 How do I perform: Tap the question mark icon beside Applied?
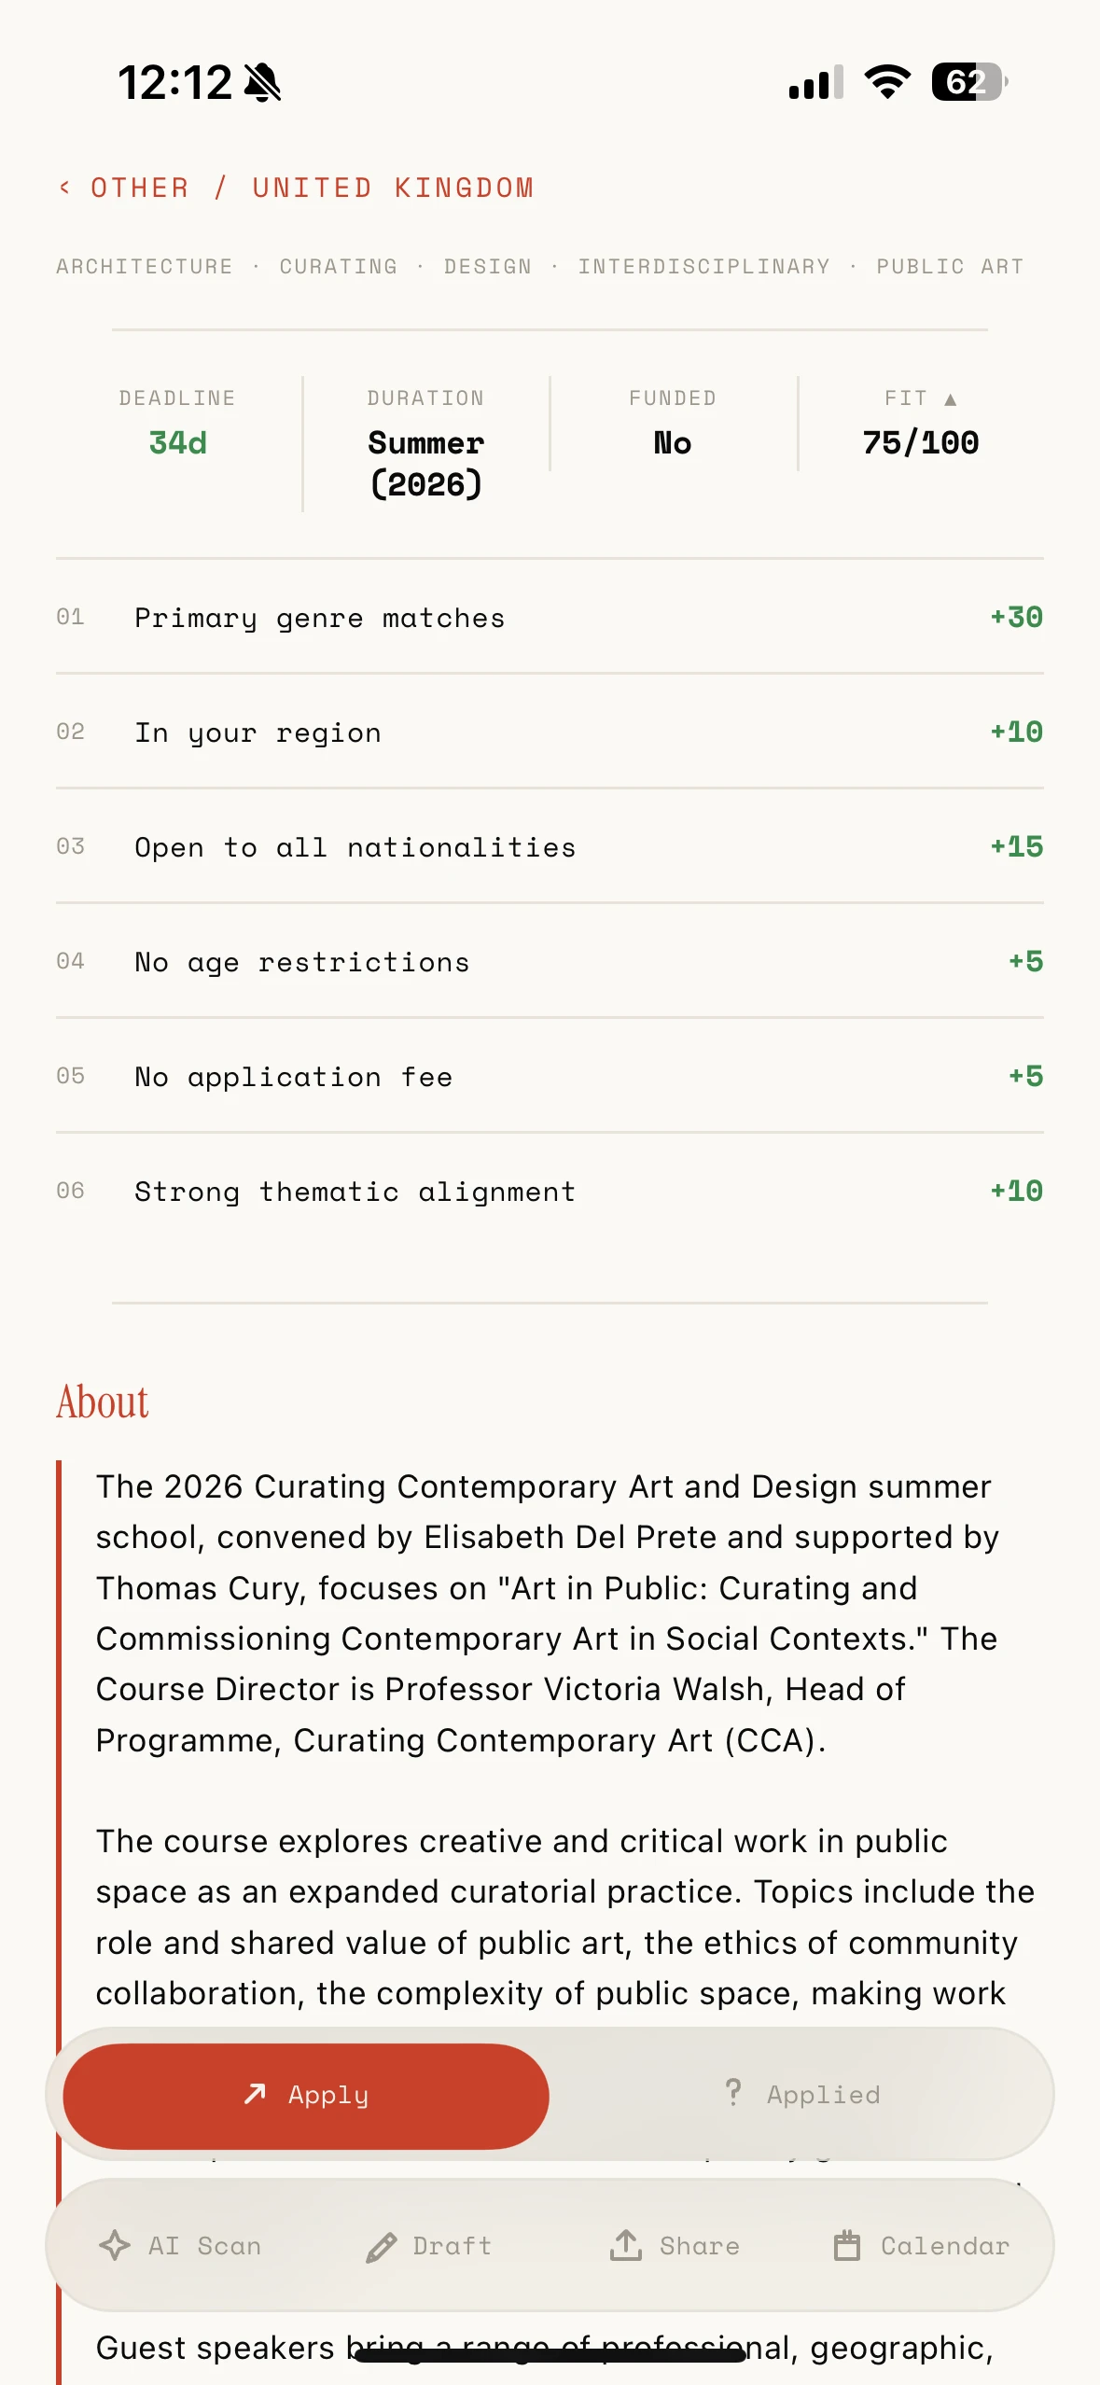[x=734, y=2092]
